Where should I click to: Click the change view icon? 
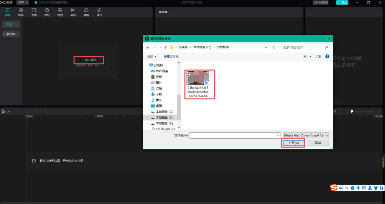pyautogui.click(x=305, y=56)
